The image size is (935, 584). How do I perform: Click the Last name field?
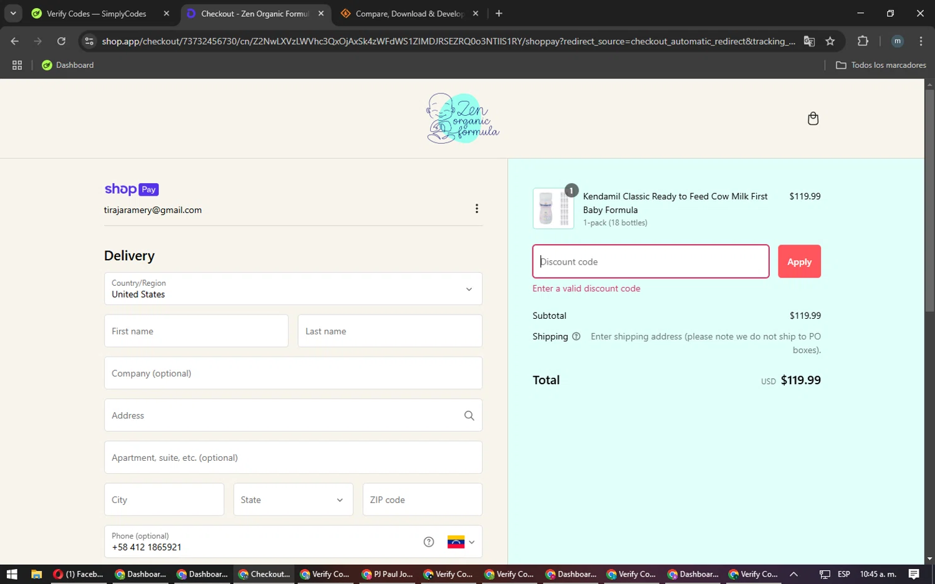tap(390, 331)
